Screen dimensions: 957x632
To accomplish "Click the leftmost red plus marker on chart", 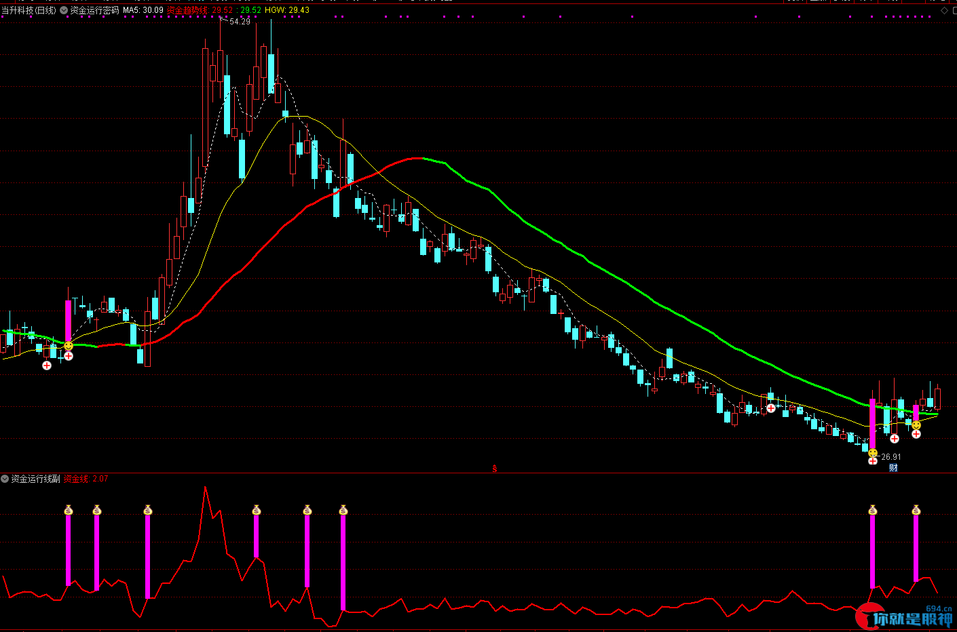I will tap(47, 366).
